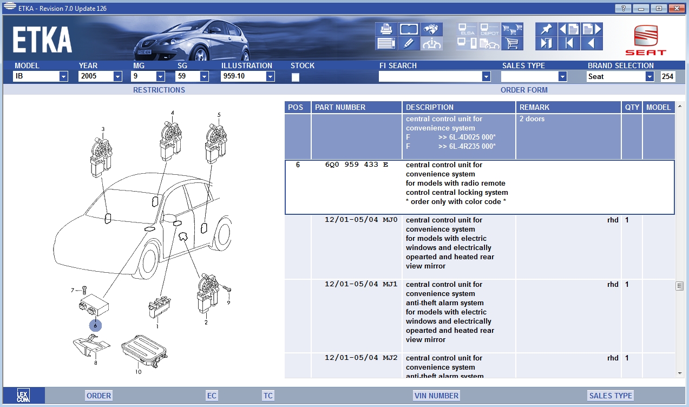
Task: Click the pushpin icon
Action: pos(546,29)
